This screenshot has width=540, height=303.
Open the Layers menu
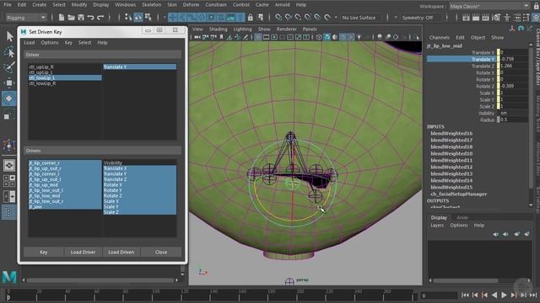click(437, 226)
